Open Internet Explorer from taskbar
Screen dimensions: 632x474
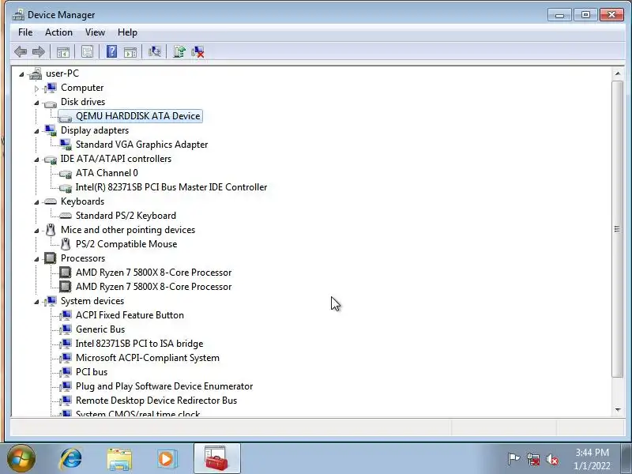[x=70, y=459]
